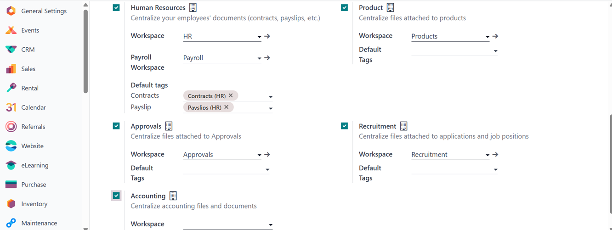Click the Calendar icon in sidebar
The image size is (612, 230).
tap(11, 107)
